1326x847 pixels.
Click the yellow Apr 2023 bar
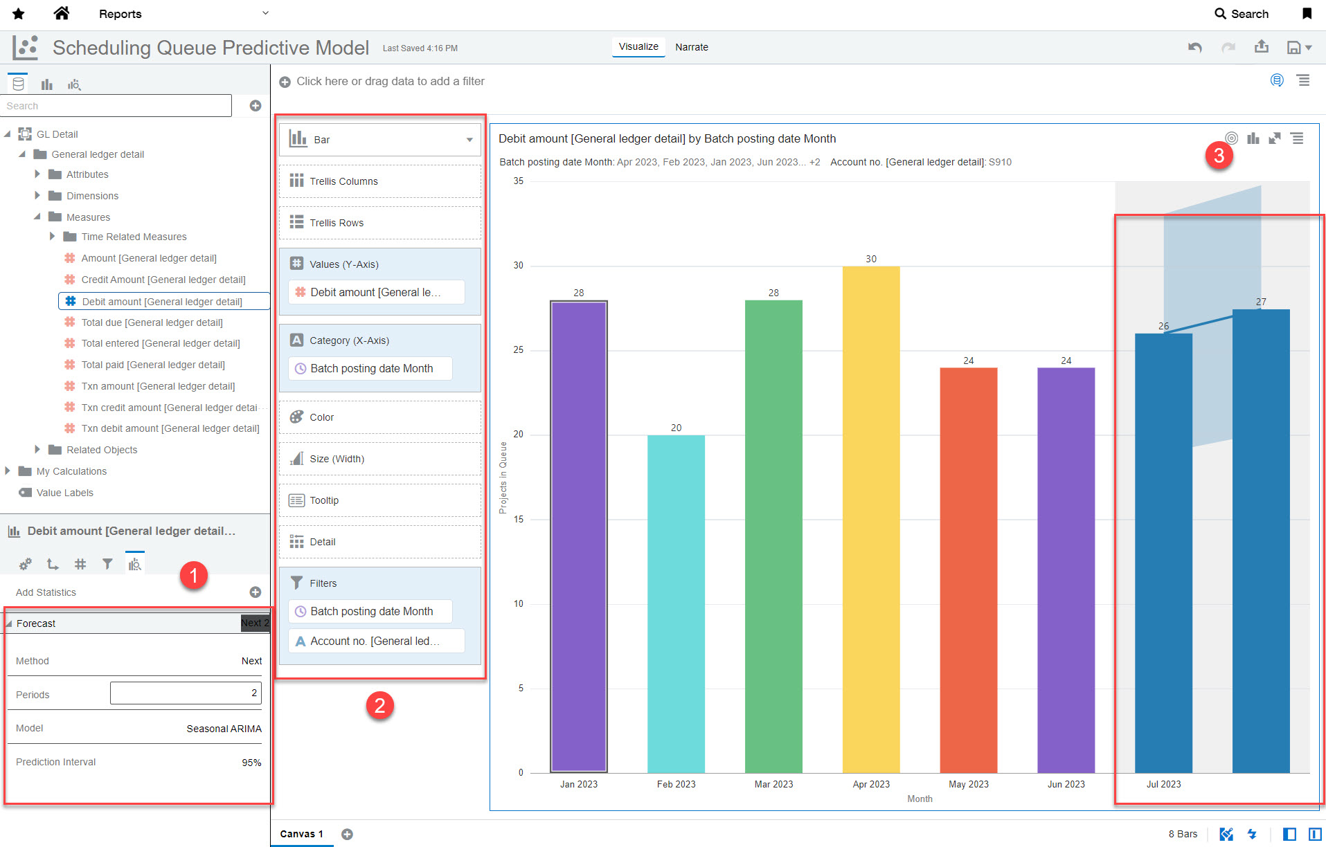[870, 519]
